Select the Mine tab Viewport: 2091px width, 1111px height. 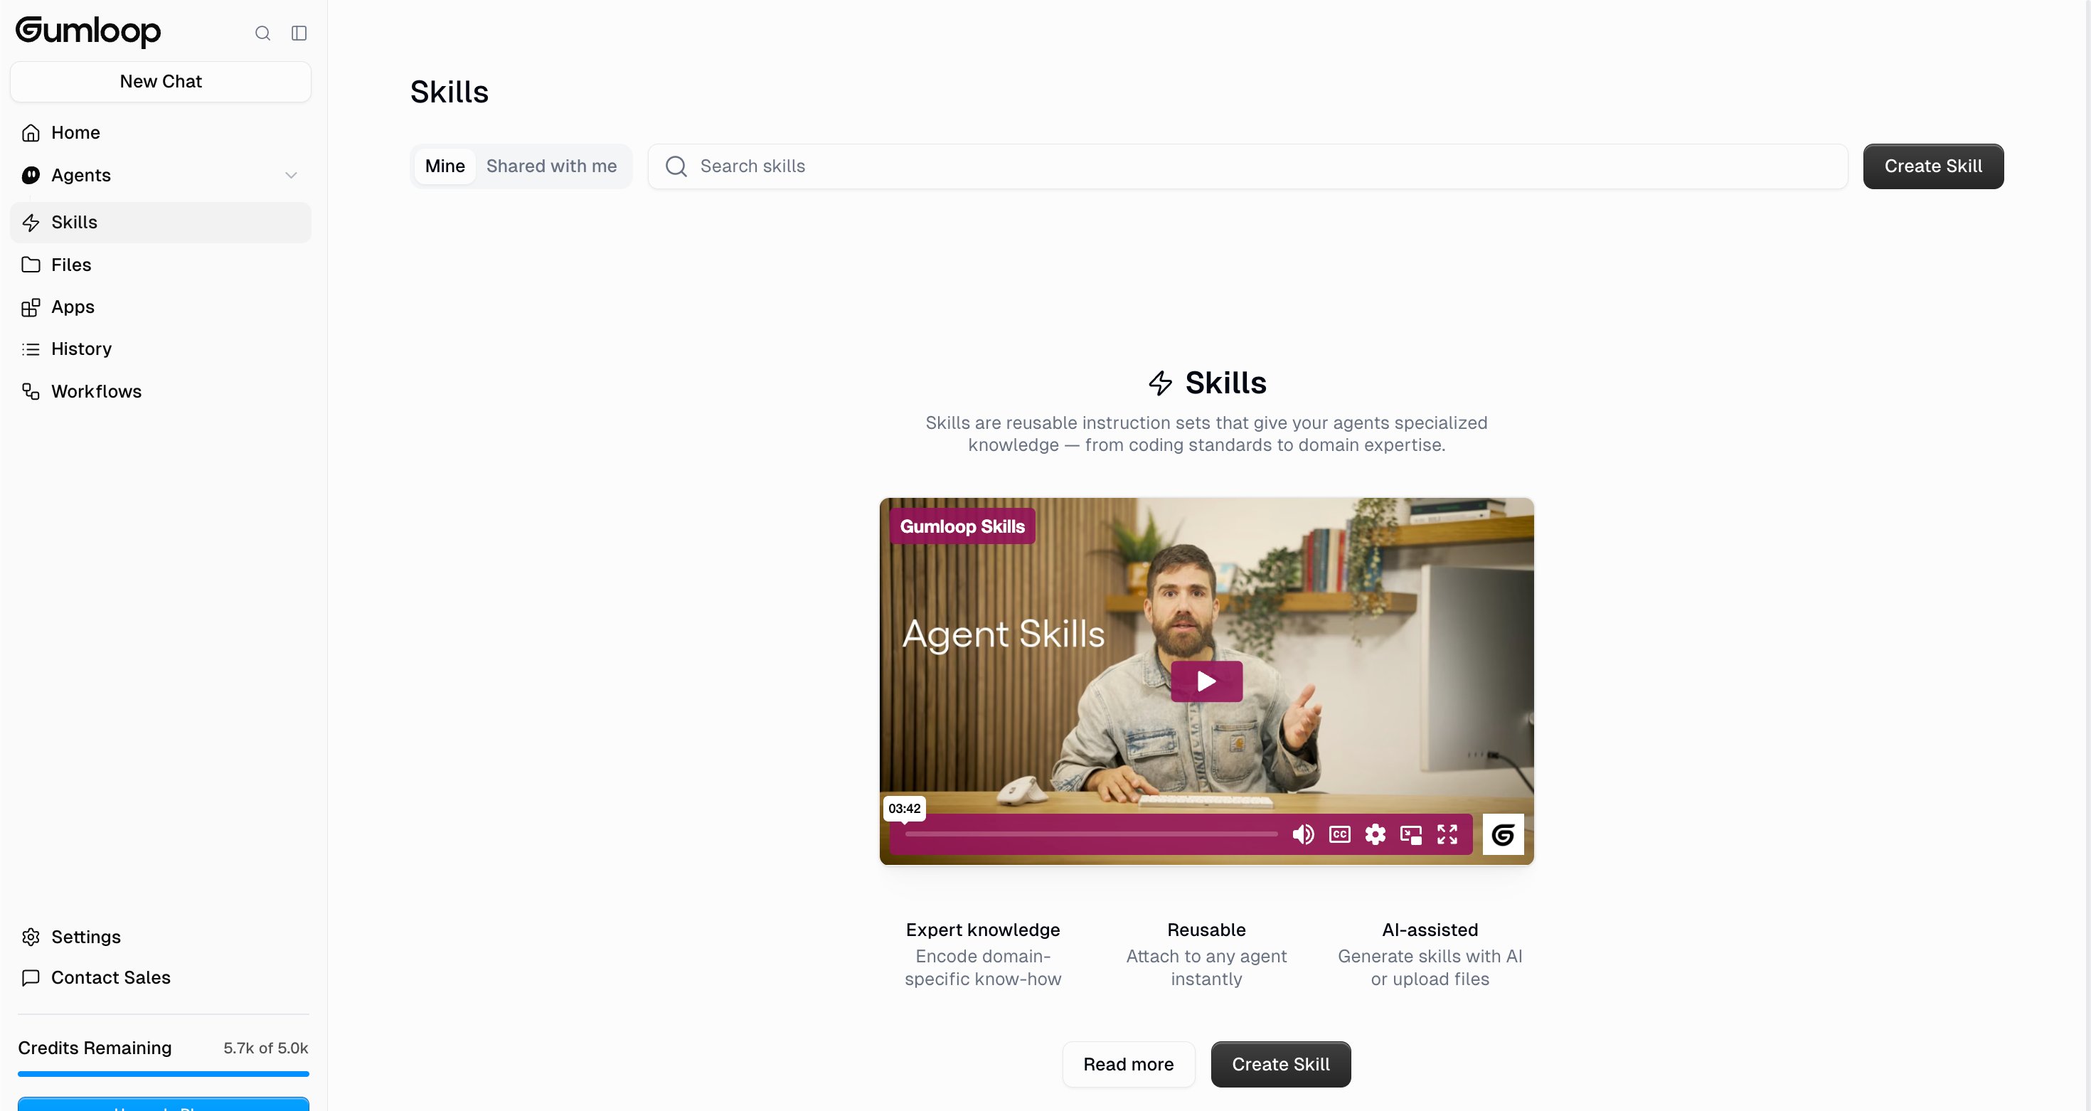tap(445, 166)
